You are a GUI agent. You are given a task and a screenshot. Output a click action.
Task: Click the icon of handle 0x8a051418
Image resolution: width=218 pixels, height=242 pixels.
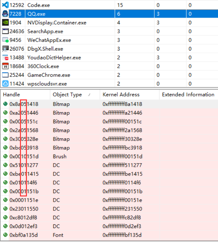(x=5, y=104)
